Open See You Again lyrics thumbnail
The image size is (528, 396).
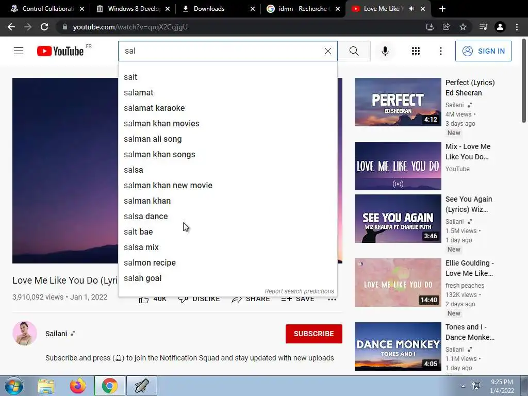point(398,219)
